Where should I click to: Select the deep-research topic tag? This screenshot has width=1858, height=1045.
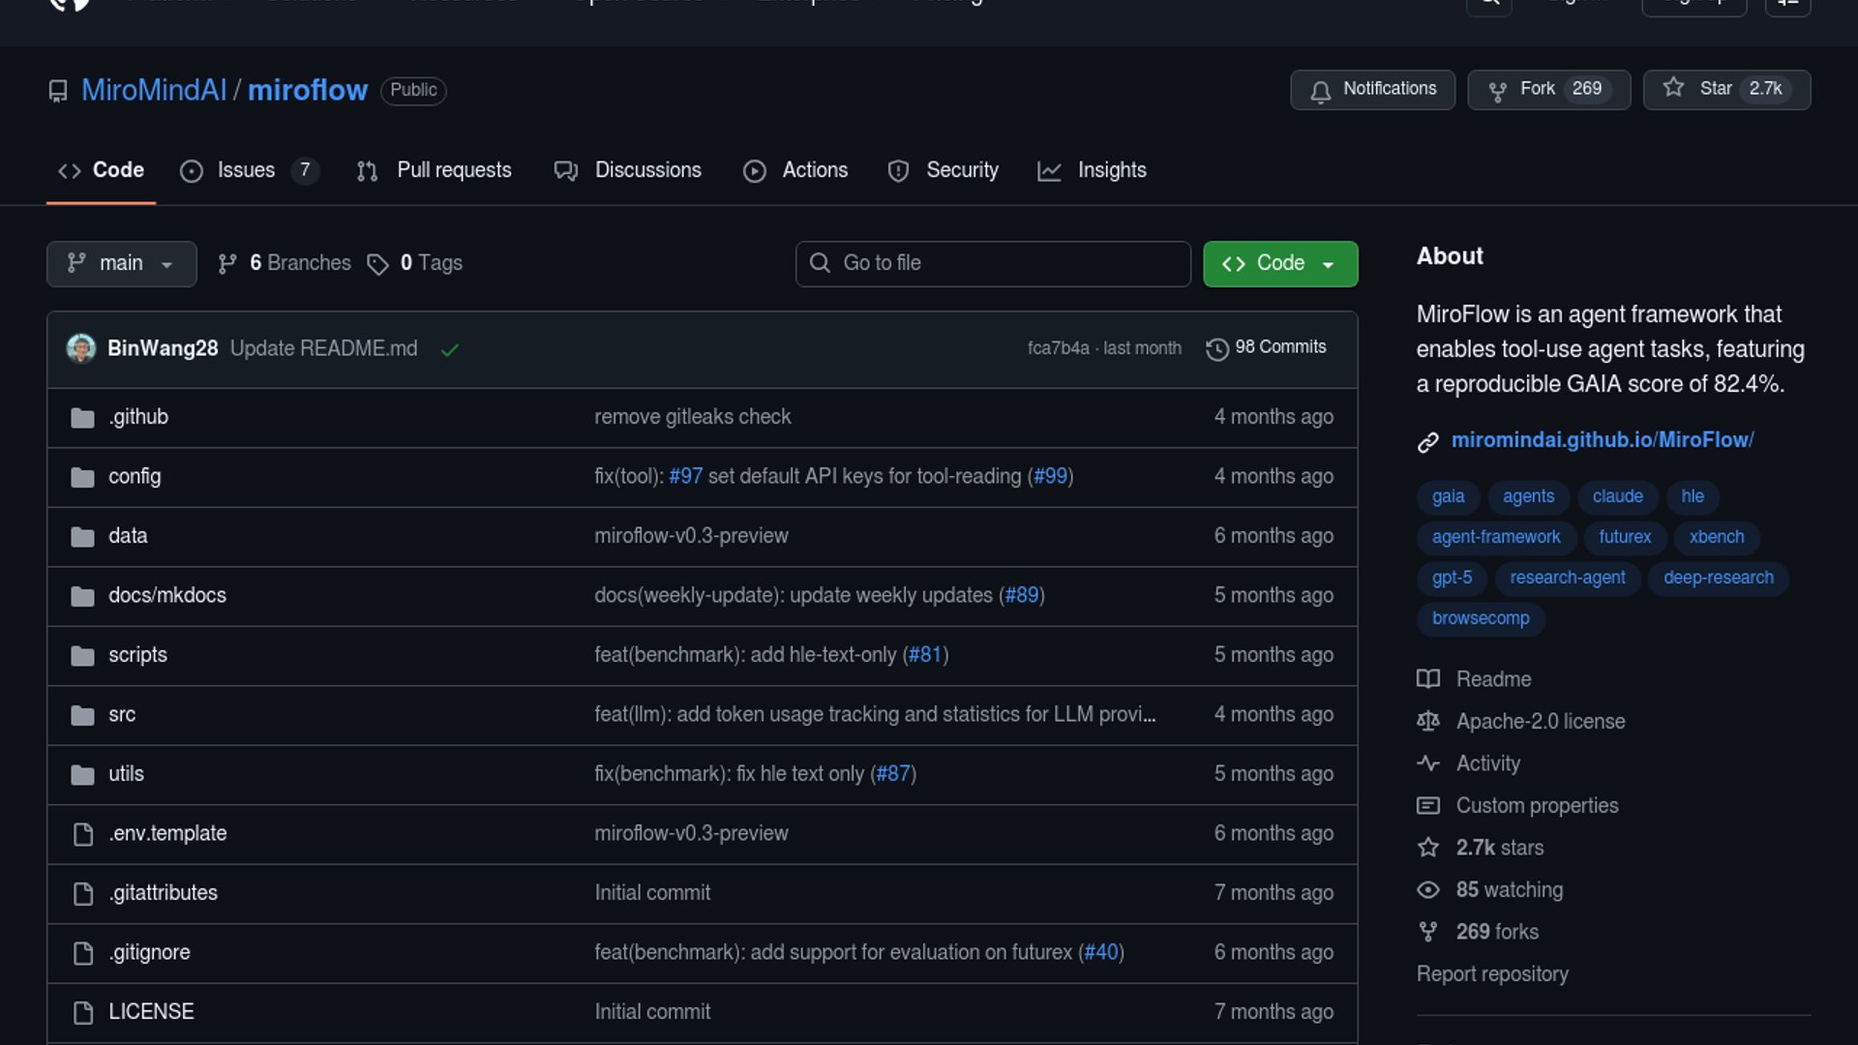click(1718, 578)
